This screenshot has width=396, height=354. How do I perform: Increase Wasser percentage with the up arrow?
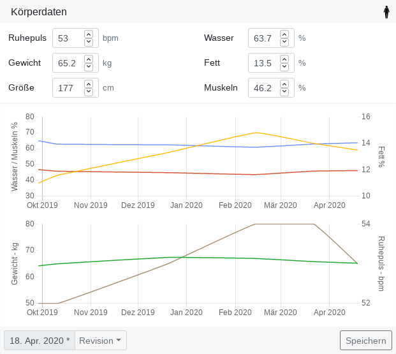(284, 34)
